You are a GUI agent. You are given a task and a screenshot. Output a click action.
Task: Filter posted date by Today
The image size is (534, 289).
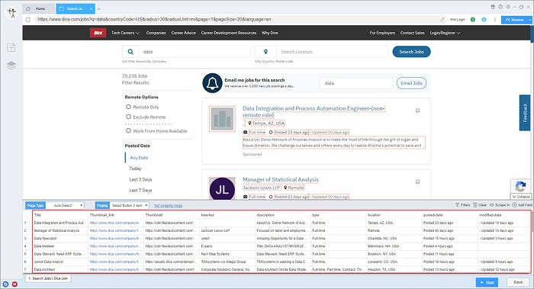click(135, 169)
